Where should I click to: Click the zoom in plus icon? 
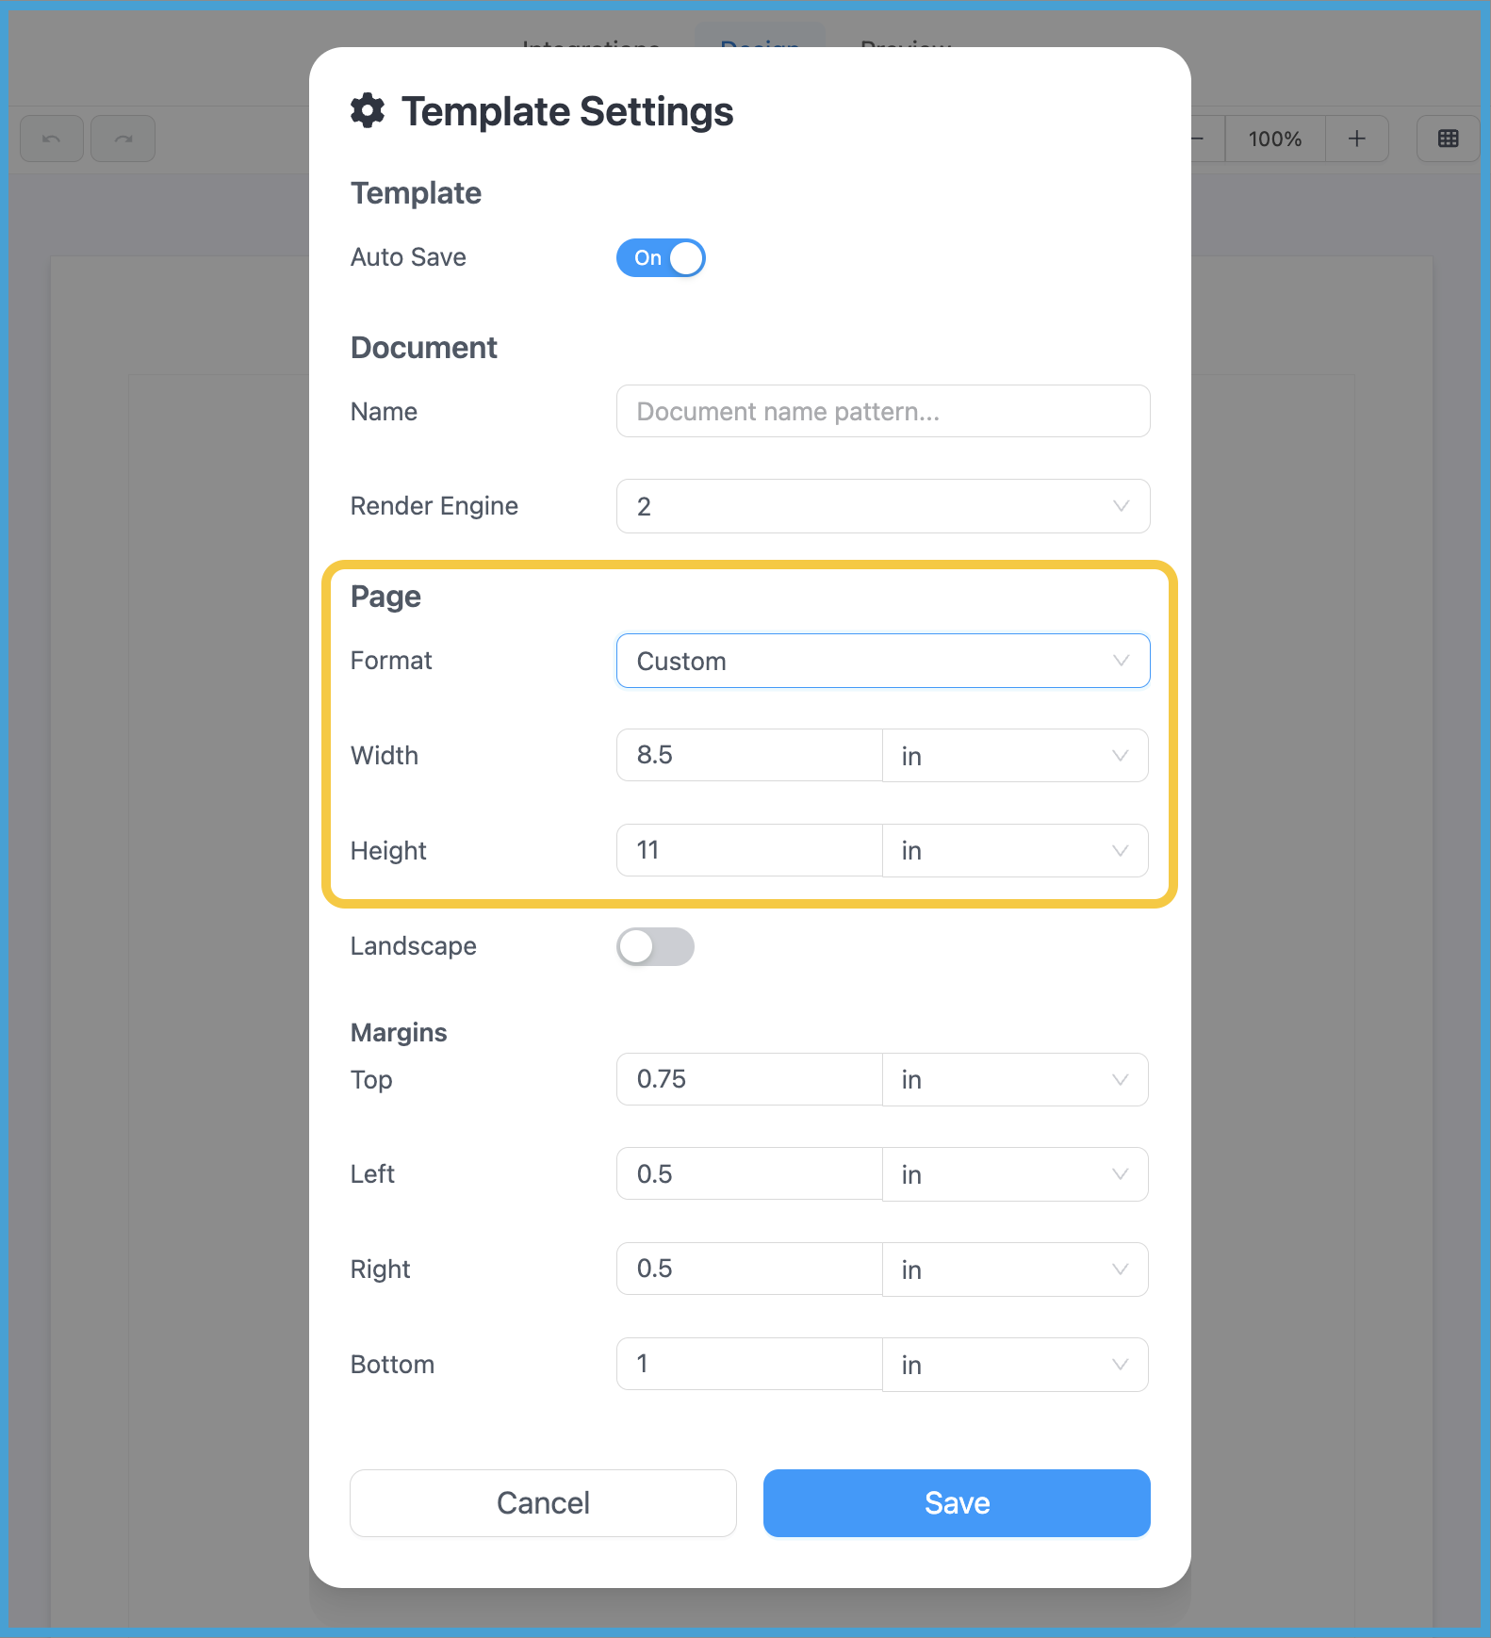(x=1356, y=139)
